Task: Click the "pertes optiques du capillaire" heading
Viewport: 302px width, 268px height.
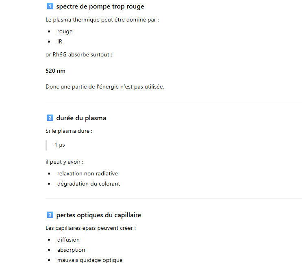Action: pyautogui.click(x=99, y=215)
